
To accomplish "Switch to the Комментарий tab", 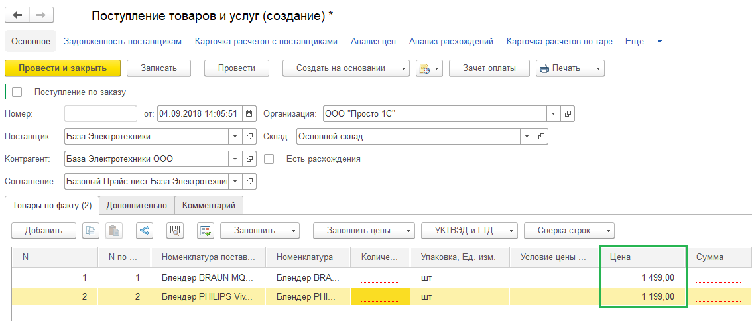I will [x=209, y=206].
